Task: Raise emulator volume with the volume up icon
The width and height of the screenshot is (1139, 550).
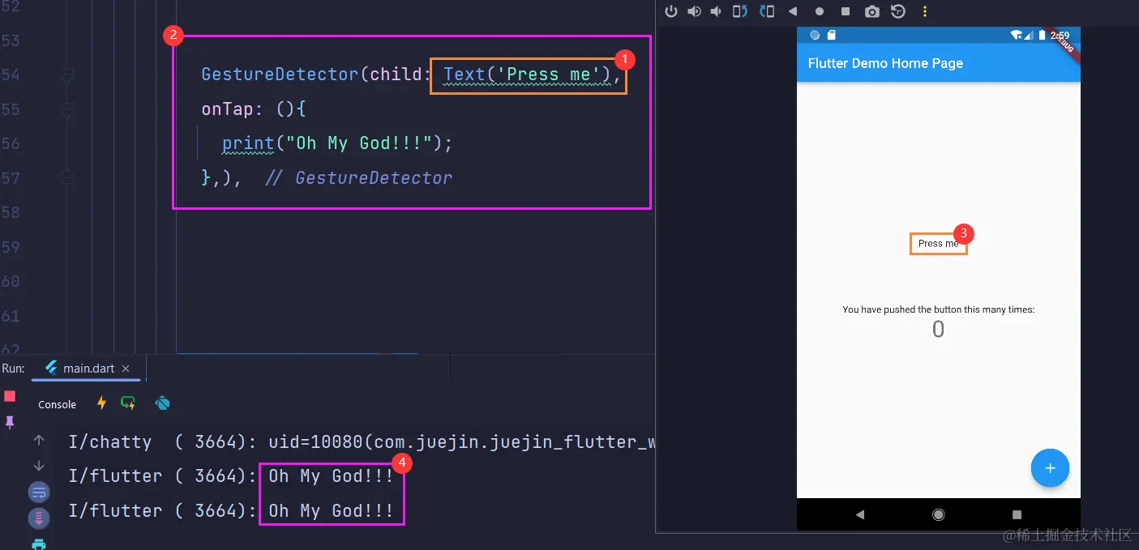Action: coord(695,11)
